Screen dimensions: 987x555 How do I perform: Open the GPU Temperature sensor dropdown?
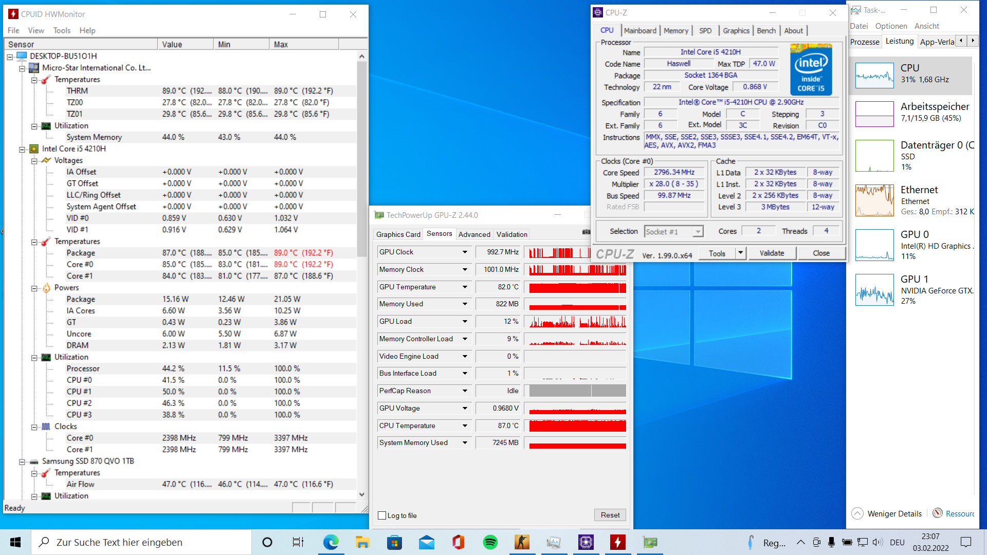tap(465, 287)
